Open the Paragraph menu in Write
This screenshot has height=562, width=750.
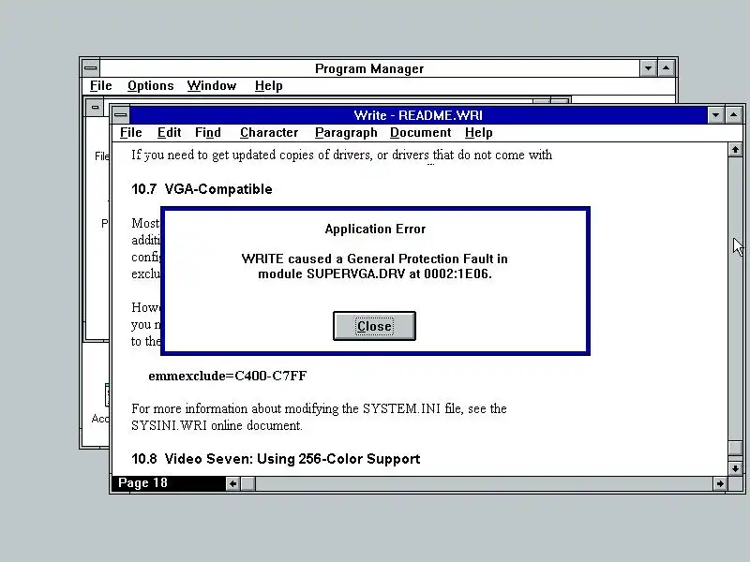(x=346, y=132)
